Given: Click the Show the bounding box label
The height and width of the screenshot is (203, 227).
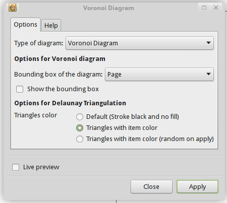Looking at the screenshot, I should [x=63, y=89].
